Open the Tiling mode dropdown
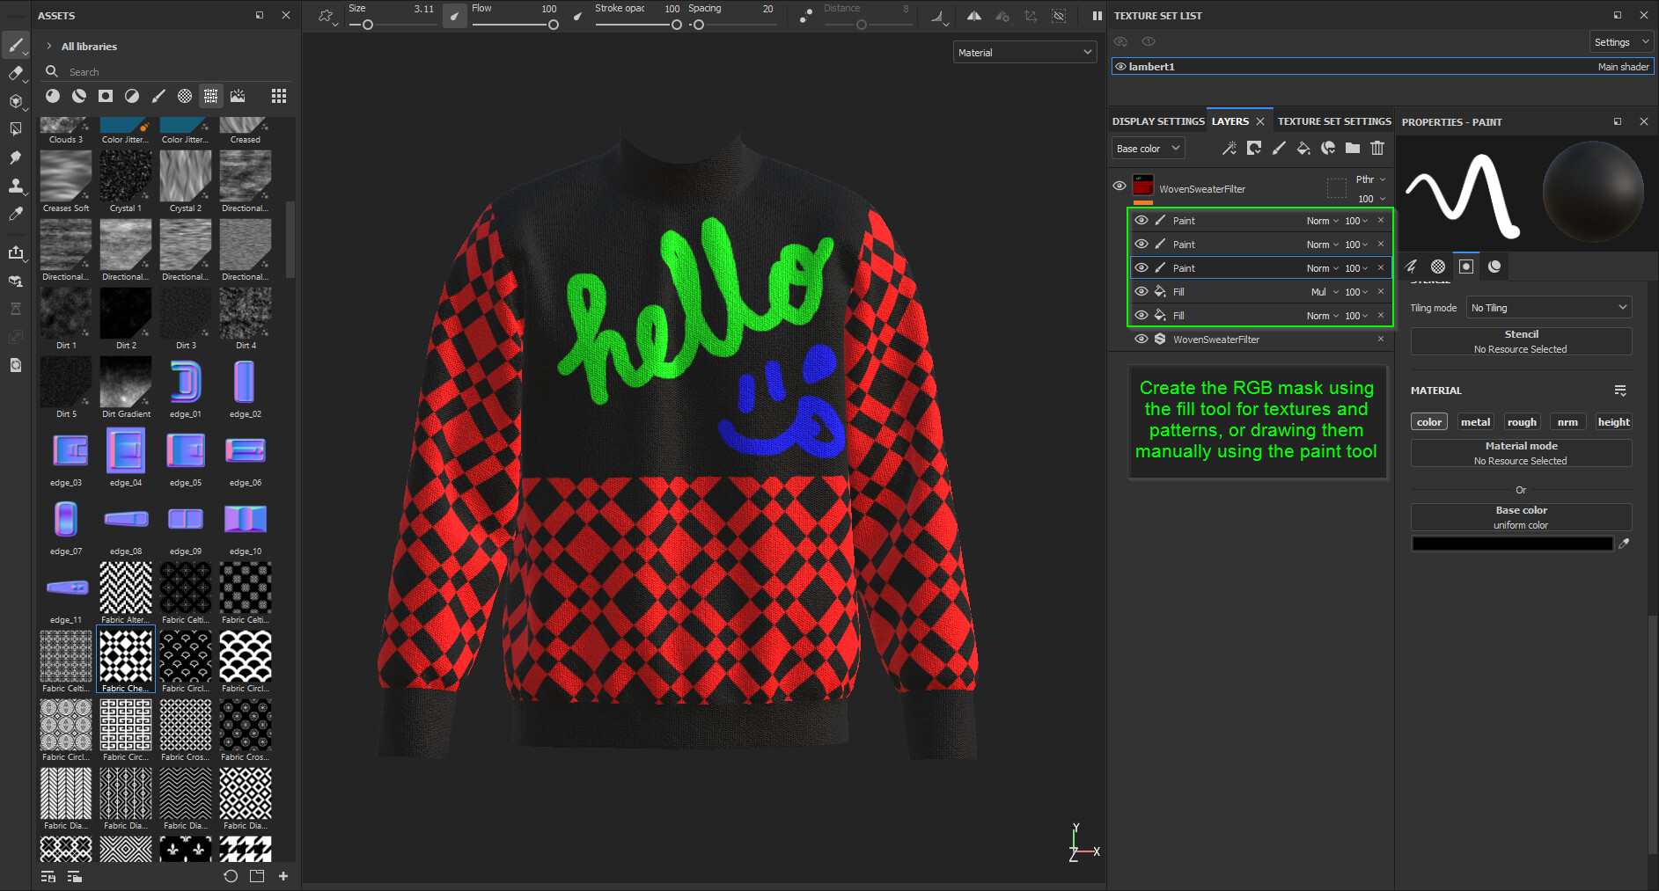This screenshot has width=1659, height=891. click(x=1548, y=307)
